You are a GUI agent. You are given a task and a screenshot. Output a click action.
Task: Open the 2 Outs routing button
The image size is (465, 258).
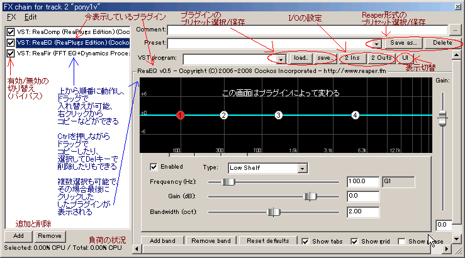click(381, 58)
